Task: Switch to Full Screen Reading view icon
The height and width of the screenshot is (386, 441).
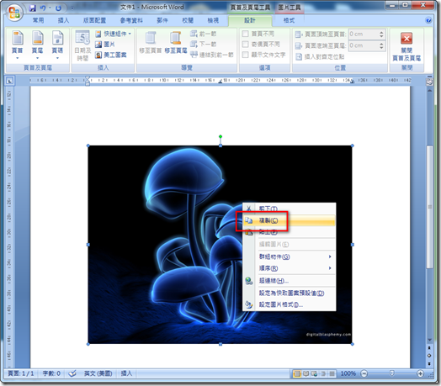Action: pos(306,373)
